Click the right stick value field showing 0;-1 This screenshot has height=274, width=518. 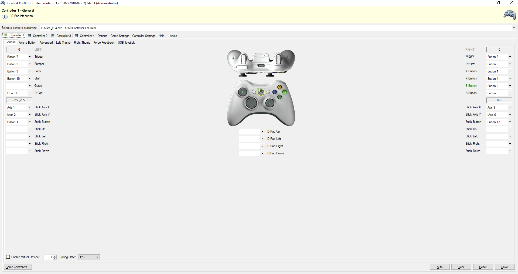(499, 100)
